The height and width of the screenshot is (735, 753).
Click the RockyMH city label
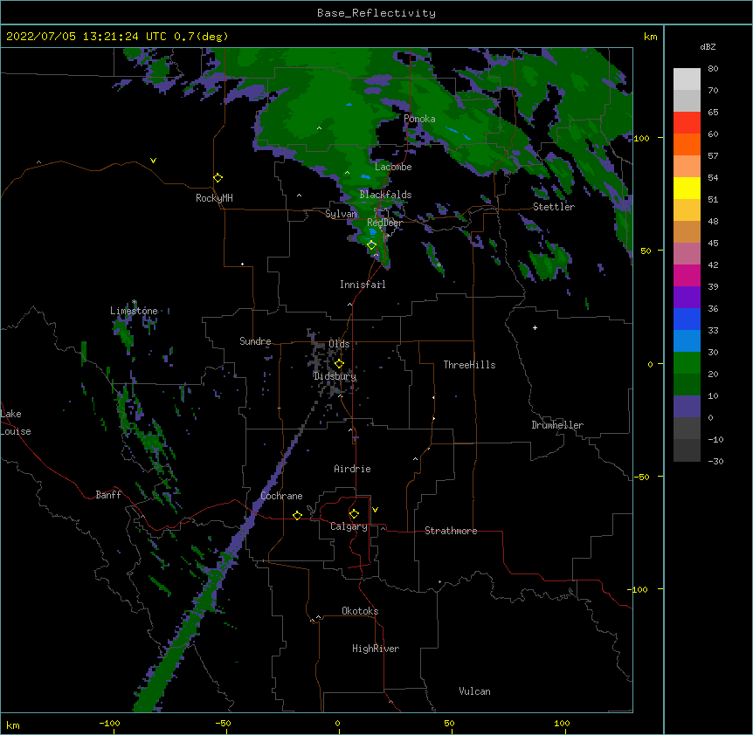pyautogui.click(x=214, y=198)
